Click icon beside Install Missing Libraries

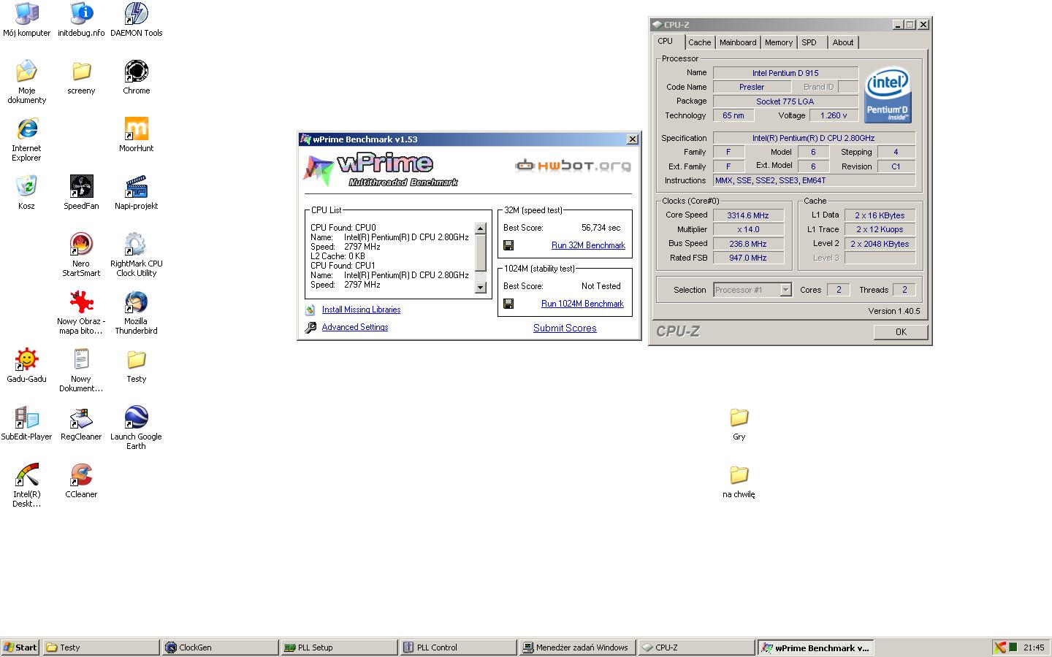[310, 310]
